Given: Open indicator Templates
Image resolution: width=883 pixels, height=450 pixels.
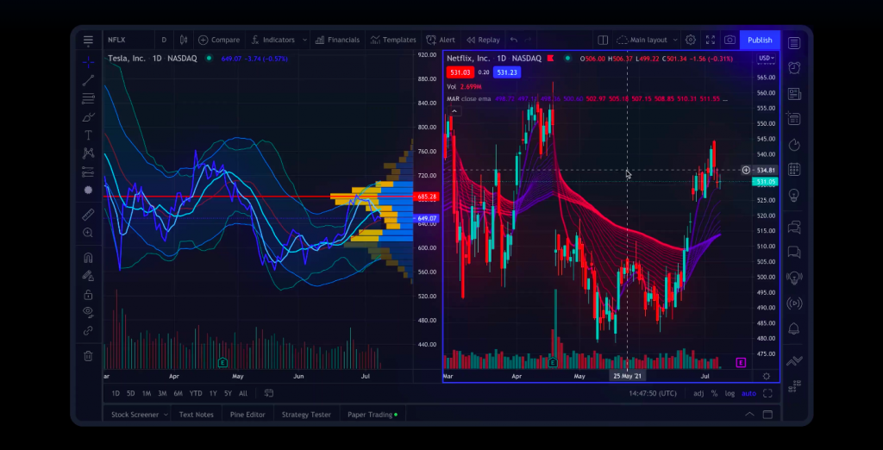Looking at the screenshot, I should click(393, 40).
